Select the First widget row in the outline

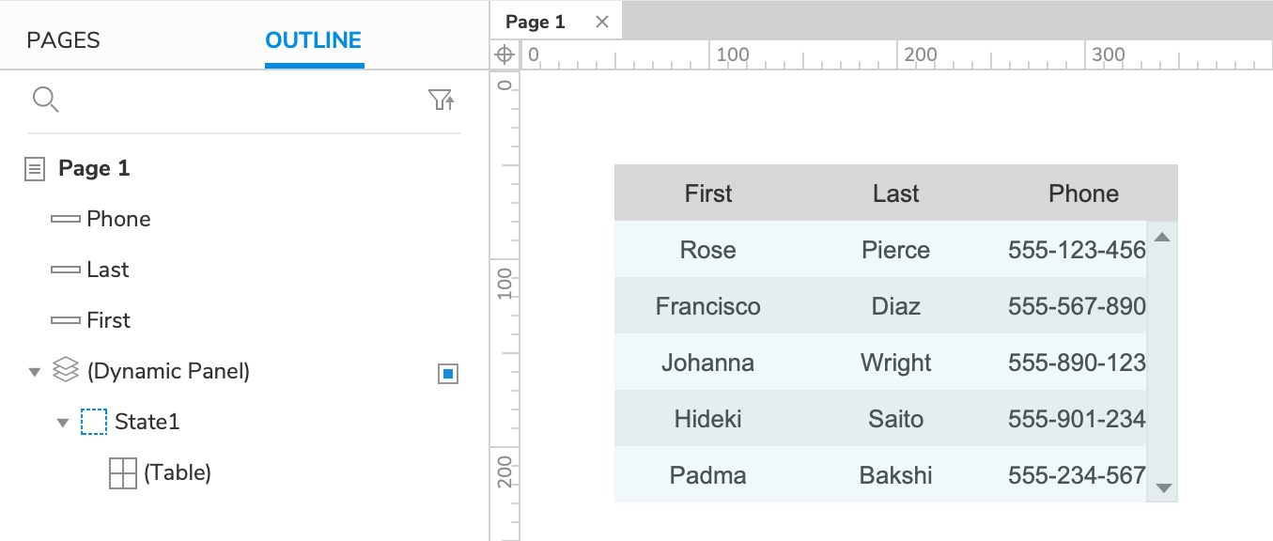click(107, 319)
